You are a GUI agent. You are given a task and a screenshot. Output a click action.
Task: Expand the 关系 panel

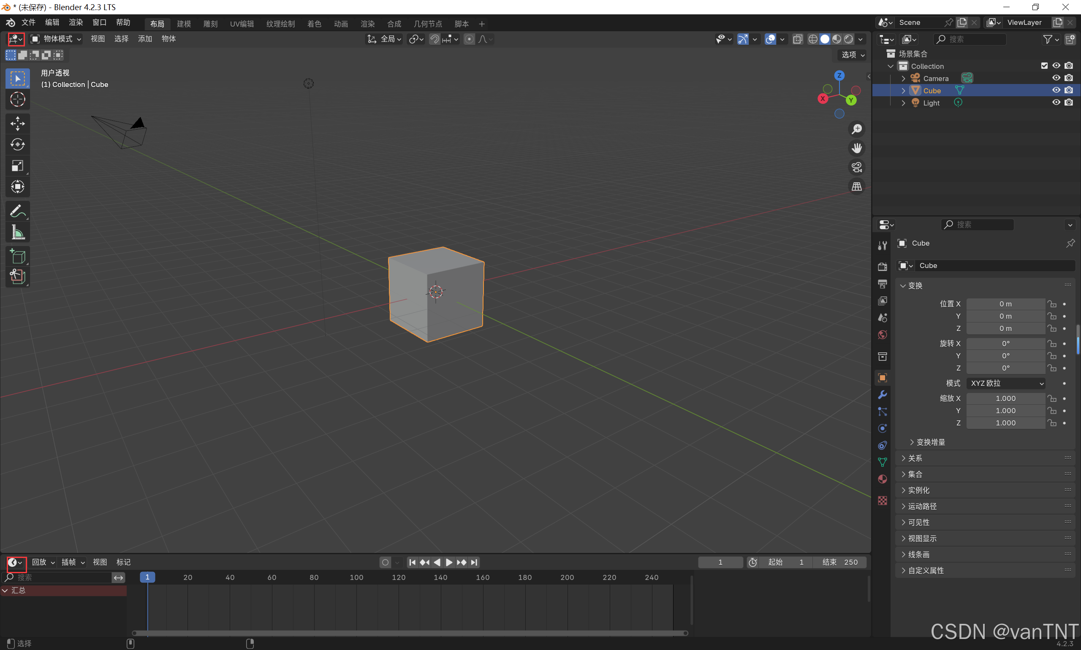(x=915, y=458)
